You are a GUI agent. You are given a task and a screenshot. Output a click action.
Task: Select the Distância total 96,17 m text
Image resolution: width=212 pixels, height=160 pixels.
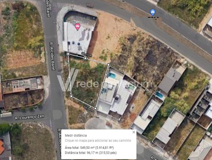[91, 153]
